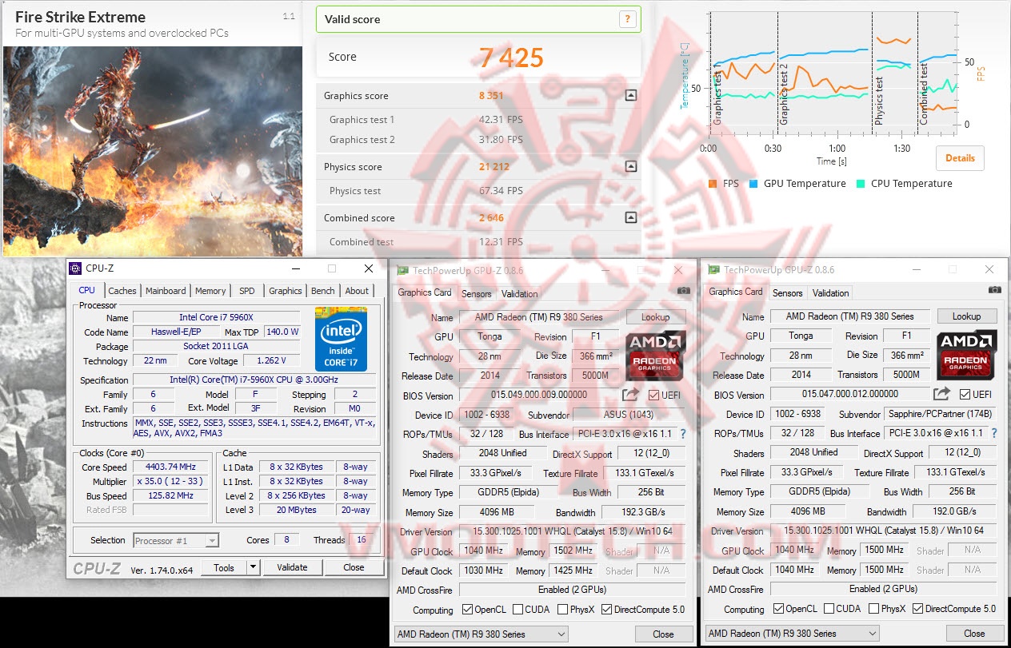Click the Intel Core i7 5960X name field
The width and height of the screenshot is (1011, 648).
coord(216,318)
